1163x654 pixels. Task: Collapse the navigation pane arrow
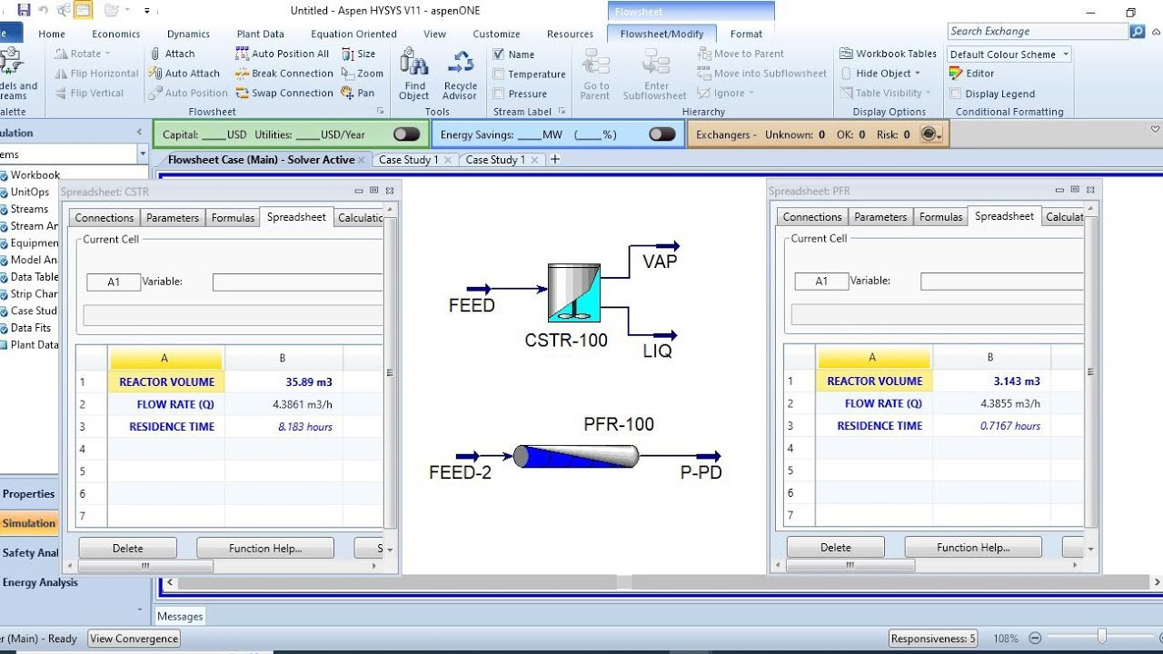point(139,133)
